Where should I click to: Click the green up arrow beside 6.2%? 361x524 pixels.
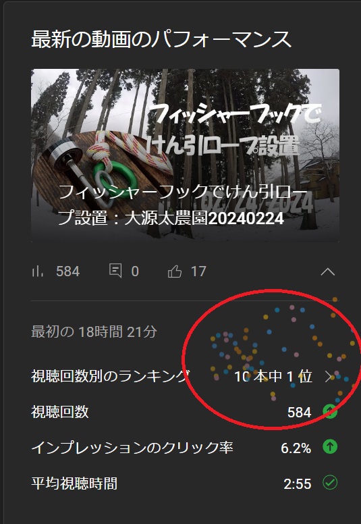tap(330, 447)
